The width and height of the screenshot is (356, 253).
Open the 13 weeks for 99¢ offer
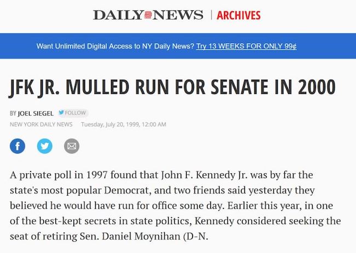tap(246, 46)
